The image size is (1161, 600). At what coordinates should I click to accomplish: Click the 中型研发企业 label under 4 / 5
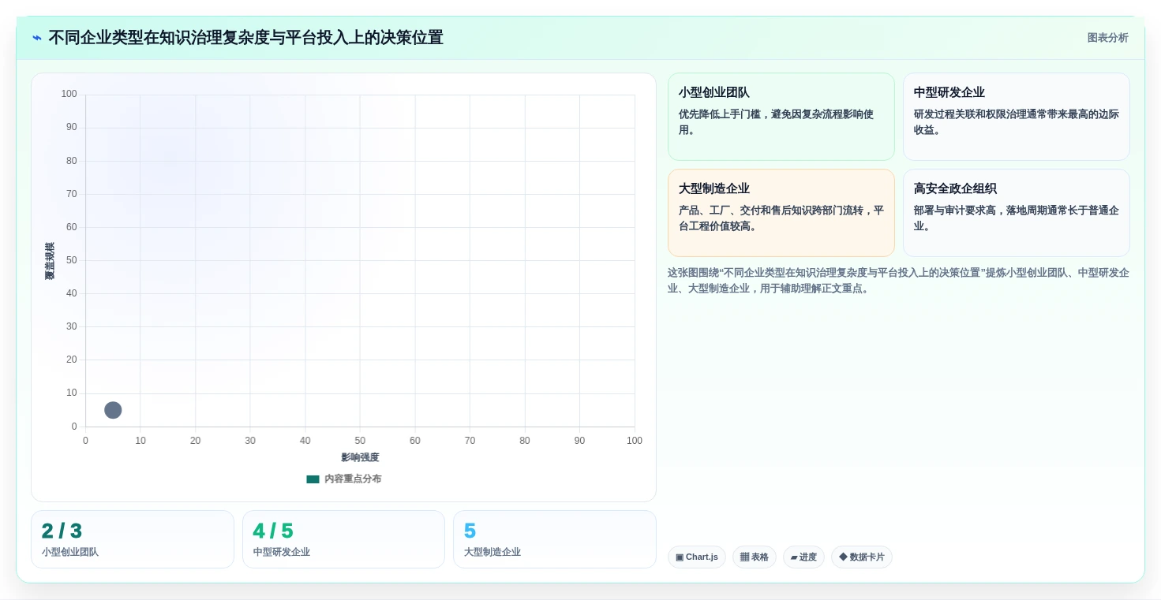(282, 553)
